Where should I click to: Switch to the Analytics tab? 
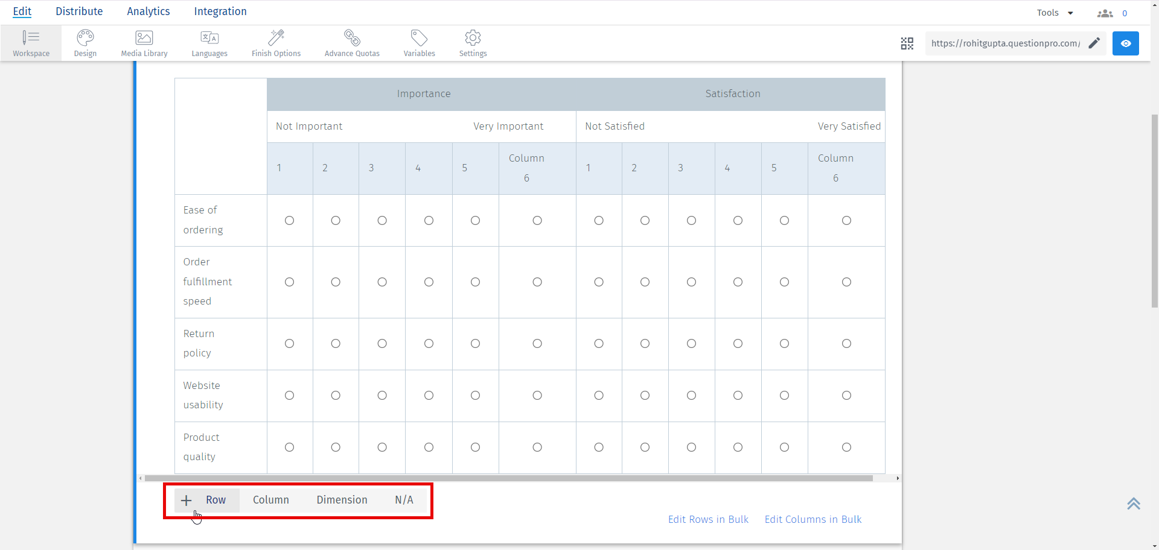(x=148, y=11)
